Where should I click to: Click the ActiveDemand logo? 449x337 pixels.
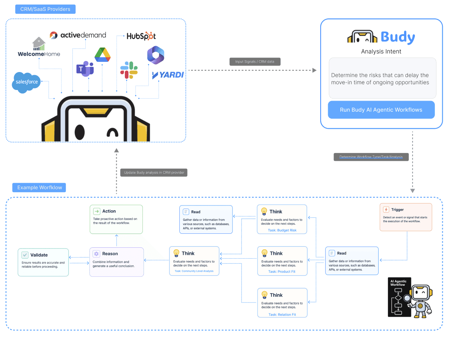(x=78, y=35)
